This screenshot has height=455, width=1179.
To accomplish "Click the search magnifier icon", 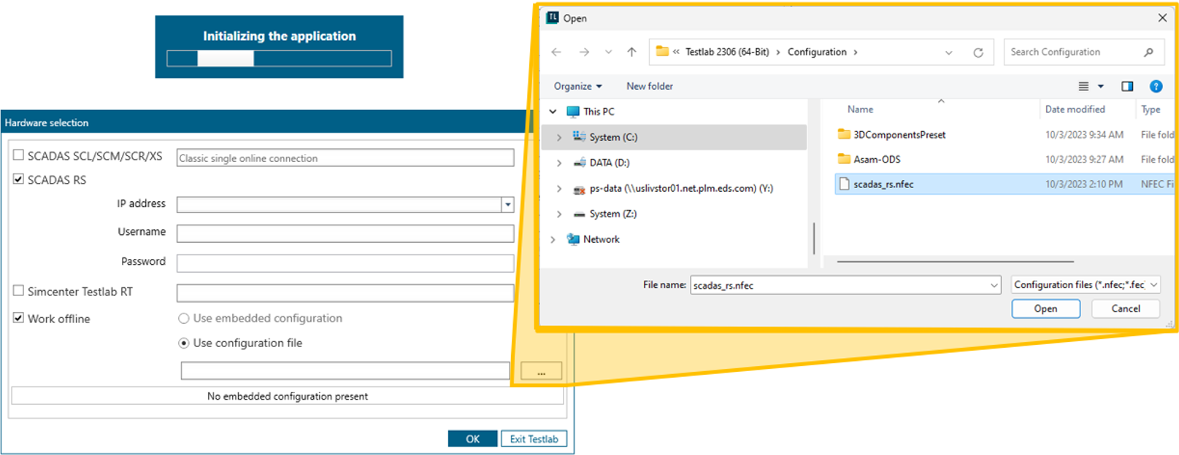I will click(1148, 52).
